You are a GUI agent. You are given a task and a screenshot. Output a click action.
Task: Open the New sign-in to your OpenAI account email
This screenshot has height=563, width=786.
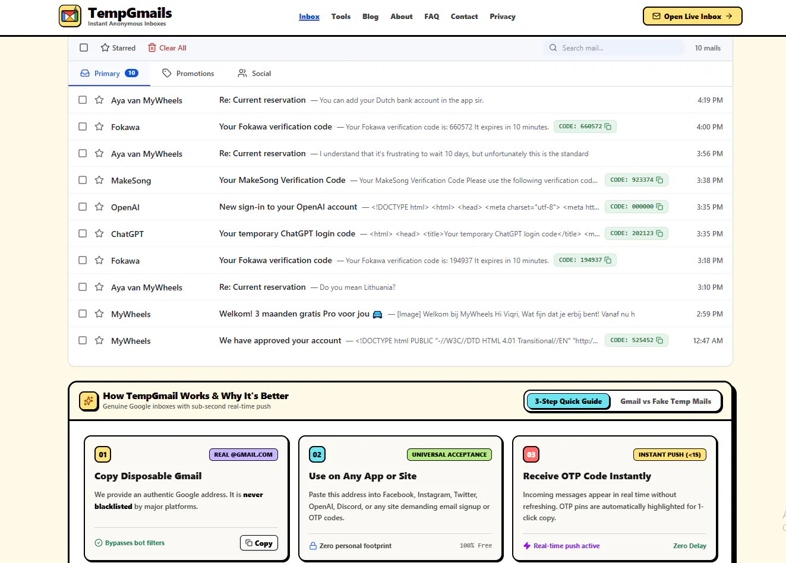[400, 207]
